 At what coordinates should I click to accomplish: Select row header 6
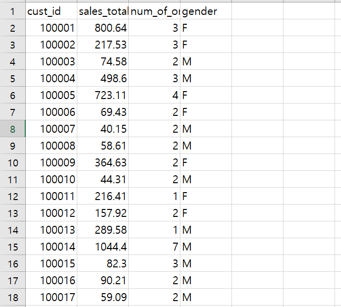[x=12, y=95]
